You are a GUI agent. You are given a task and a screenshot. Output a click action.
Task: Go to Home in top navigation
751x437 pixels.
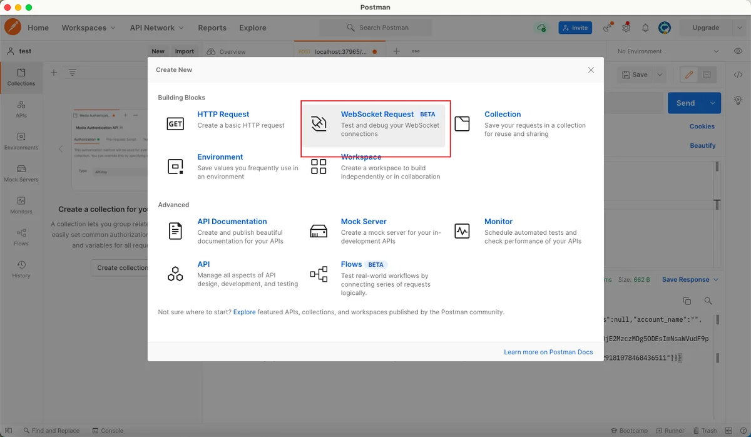(x=38, y=28)
